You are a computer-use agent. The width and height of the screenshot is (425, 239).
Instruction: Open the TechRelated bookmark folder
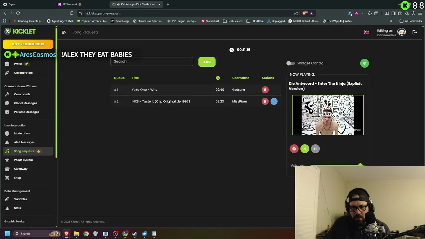tap(233, 21)
